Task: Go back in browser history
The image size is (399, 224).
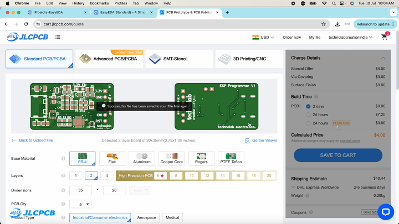Action: [x=6, y=24]
